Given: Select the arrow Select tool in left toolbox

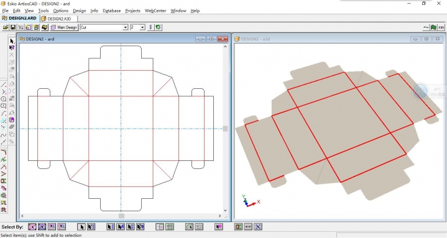Looking at the screenshot, I should tap(12, 42).
